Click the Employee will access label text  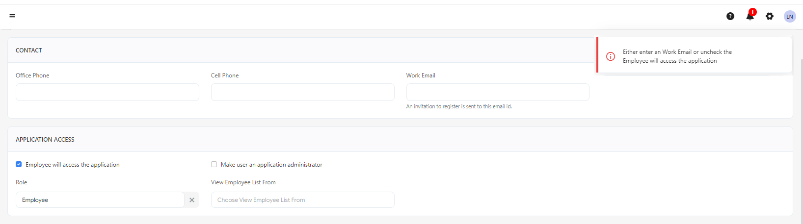(73, 165)
